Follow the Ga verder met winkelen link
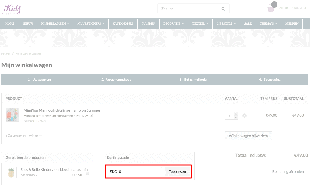310x185 pixels. pos(24,136)
